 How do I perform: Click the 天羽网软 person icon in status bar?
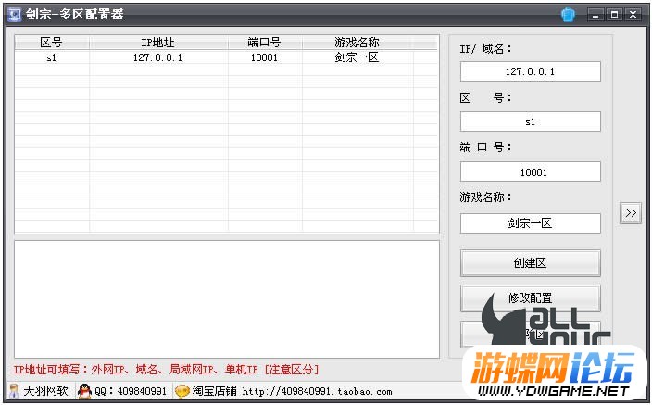coord(14,391)
